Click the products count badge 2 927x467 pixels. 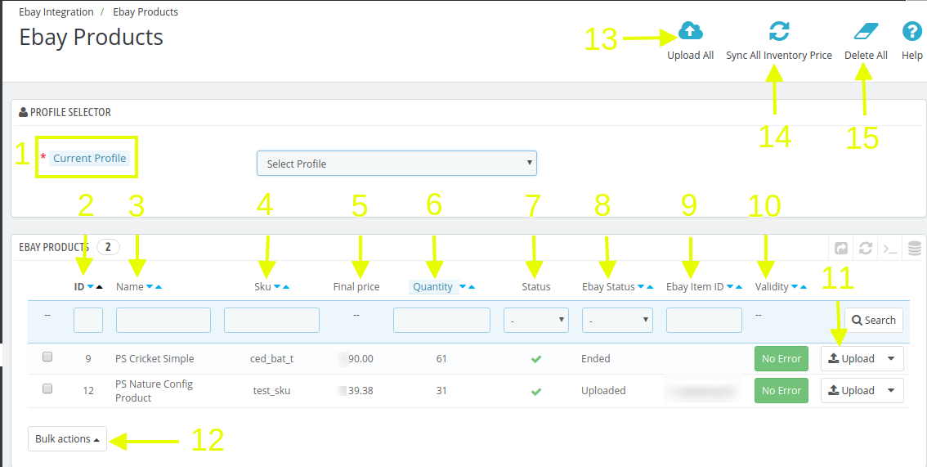(x=108, y=247)
